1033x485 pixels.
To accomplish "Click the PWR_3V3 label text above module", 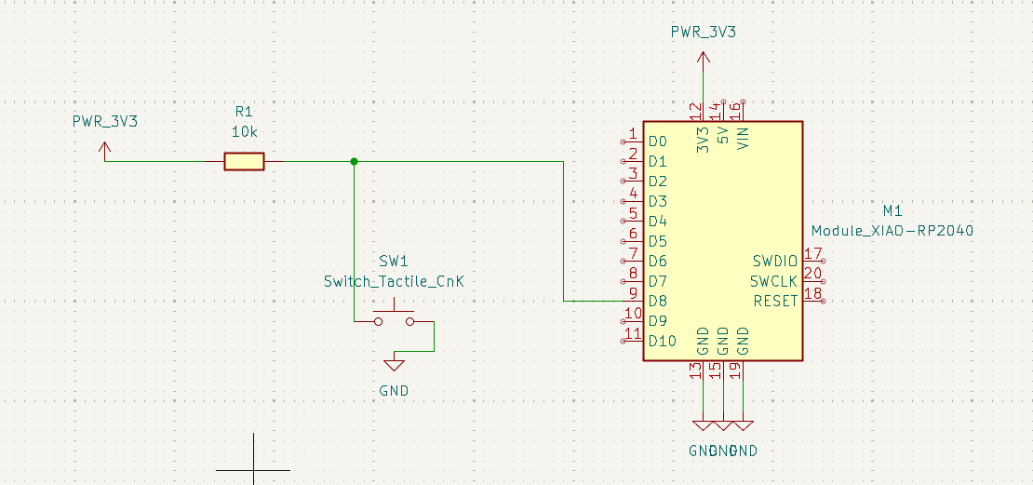I will [704, 32].
